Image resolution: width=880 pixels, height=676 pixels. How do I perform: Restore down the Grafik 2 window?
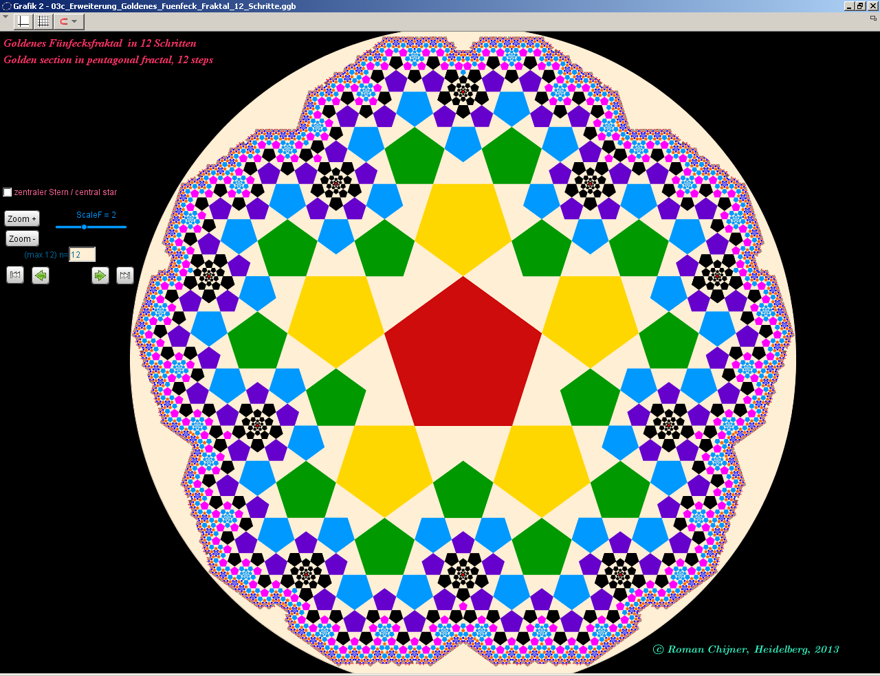(860, 6)
